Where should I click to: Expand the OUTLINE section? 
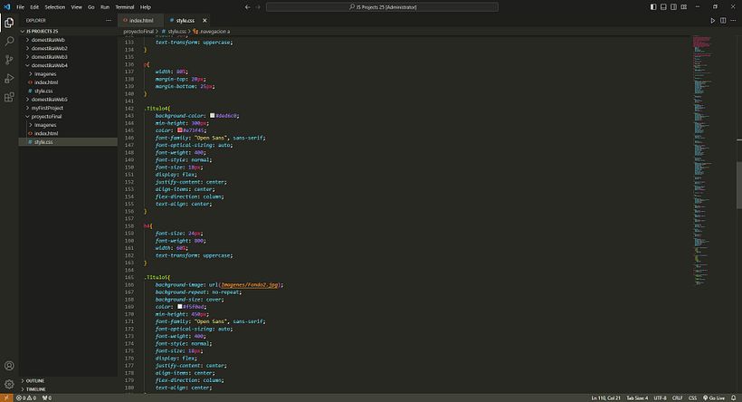tap(34, 380)
